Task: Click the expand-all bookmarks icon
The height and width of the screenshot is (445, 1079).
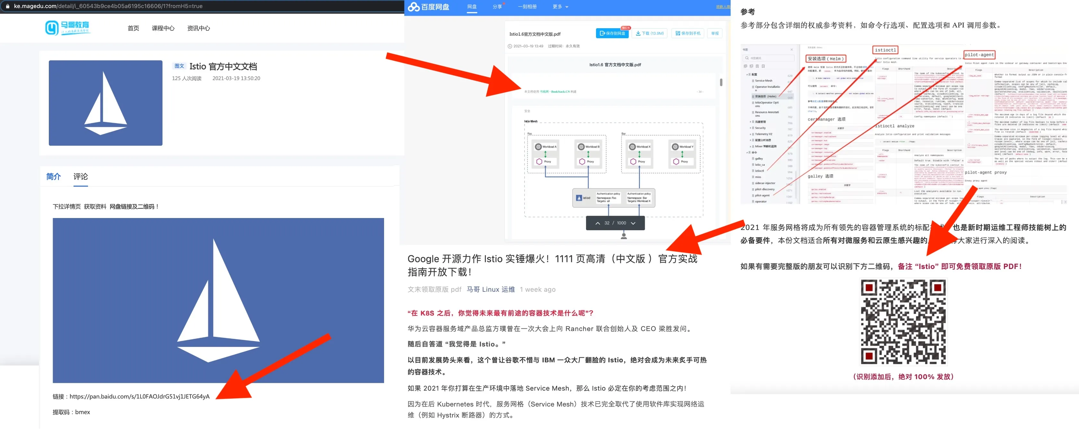Action: pyautogui.click(x=746, y=66)
